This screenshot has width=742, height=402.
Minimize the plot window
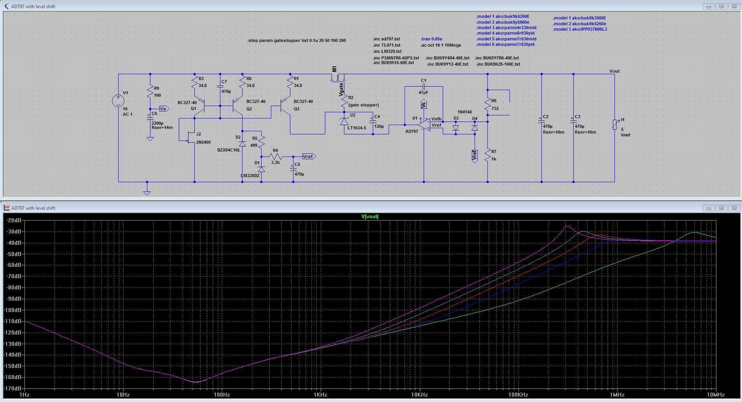click(709, 208)
